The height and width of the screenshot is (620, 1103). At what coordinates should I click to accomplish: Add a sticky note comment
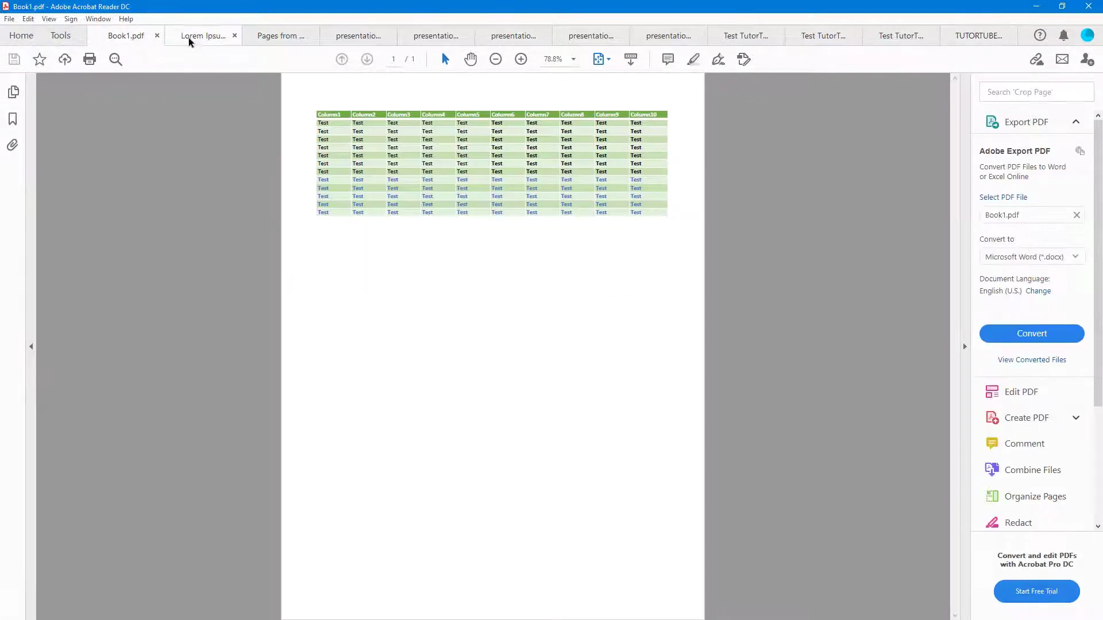tap(668, 59)
